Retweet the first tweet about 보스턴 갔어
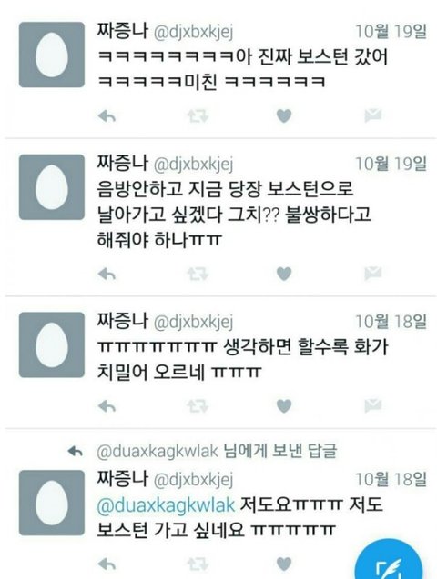The width and height of the screenshot is (437, 579). coord(198,116)
